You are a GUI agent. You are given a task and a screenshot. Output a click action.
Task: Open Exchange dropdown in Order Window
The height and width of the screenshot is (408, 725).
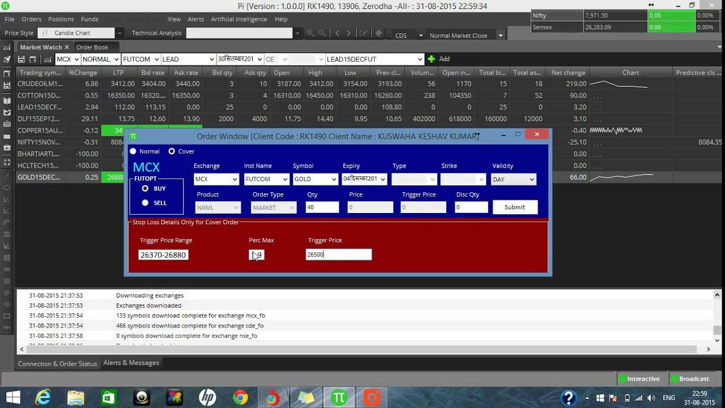(x=216, y=179)
